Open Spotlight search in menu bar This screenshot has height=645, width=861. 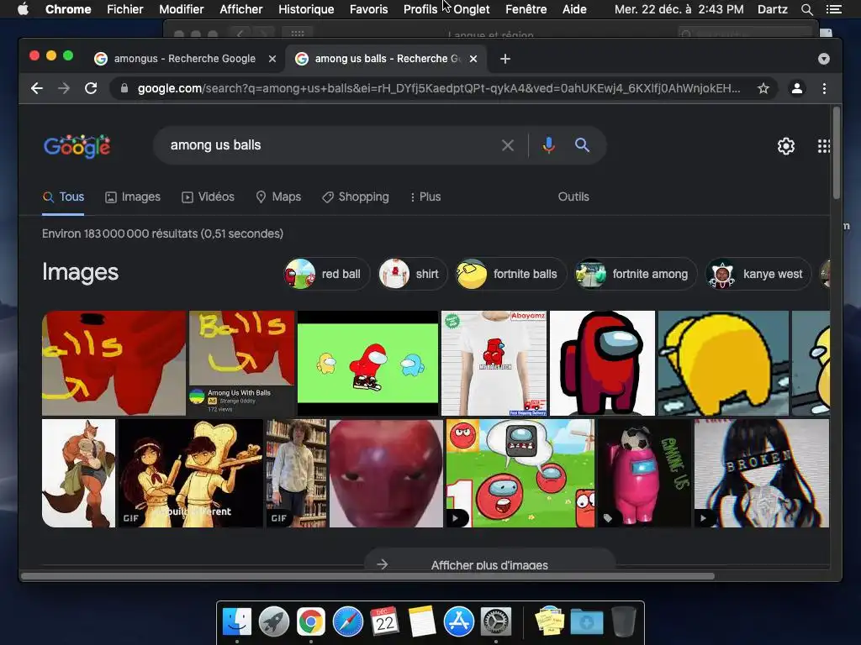point(806,9)
